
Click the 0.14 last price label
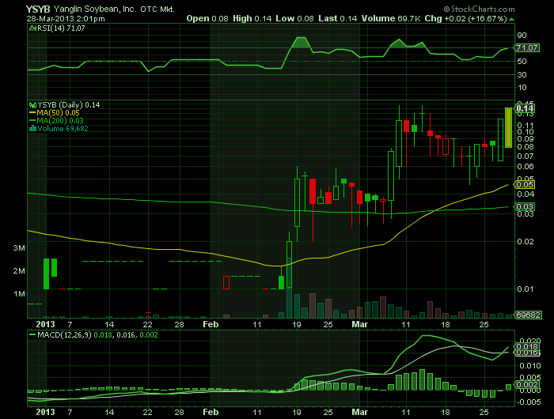coord(522,108)
